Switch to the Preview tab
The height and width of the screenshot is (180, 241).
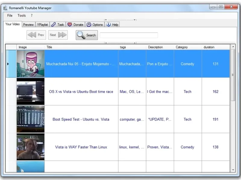(28, 25)
